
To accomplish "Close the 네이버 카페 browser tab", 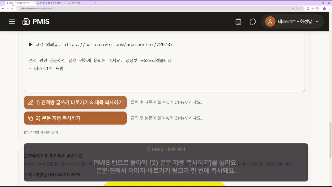I will click(95, 3).
